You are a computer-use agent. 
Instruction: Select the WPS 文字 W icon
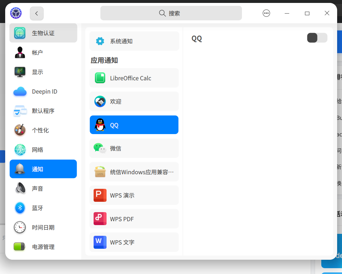pyautogui.click(x=100, y=242)
